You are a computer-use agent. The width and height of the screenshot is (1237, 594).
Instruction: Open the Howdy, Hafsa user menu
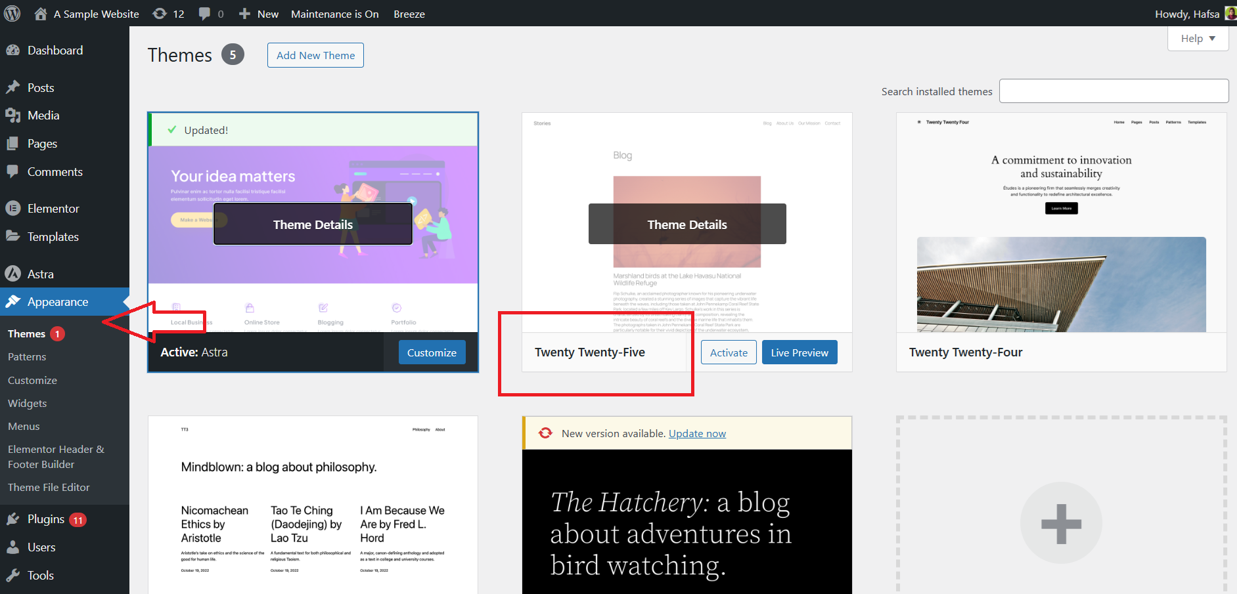tap(1186, 13)
